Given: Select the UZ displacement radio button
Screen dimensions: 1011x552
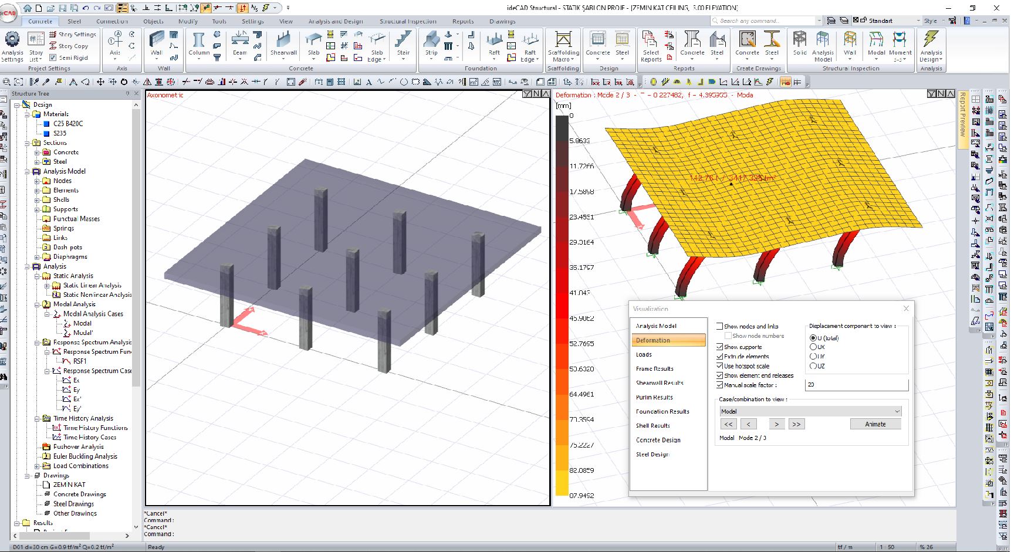Looking at the screenshot, I should click(x=813, y=365).
